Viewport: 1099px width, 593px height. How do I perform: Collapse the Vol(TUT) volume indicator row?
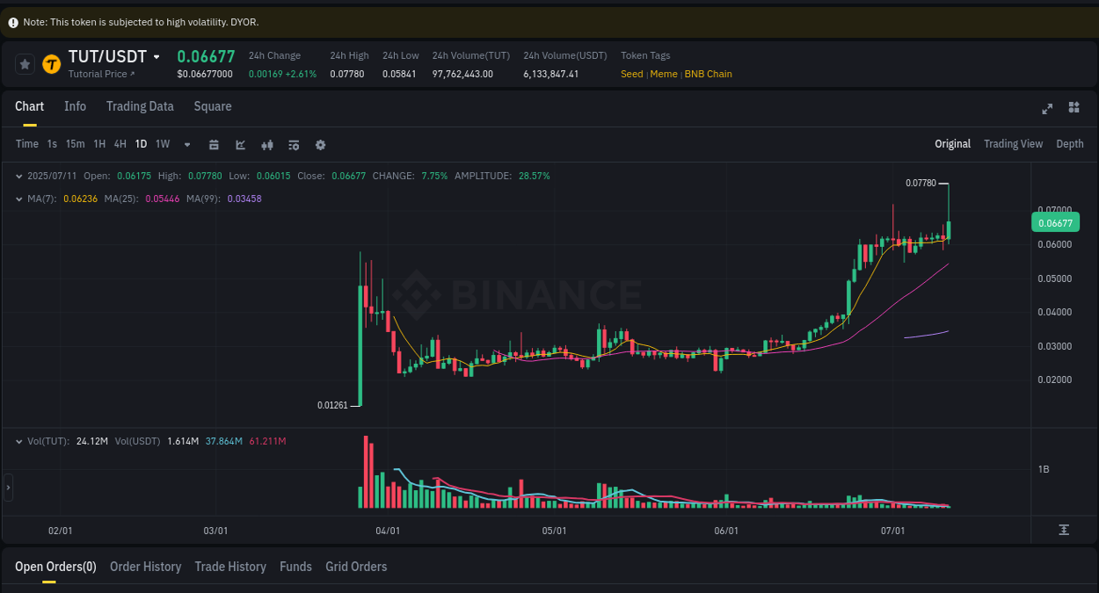(x=19, y=441)
